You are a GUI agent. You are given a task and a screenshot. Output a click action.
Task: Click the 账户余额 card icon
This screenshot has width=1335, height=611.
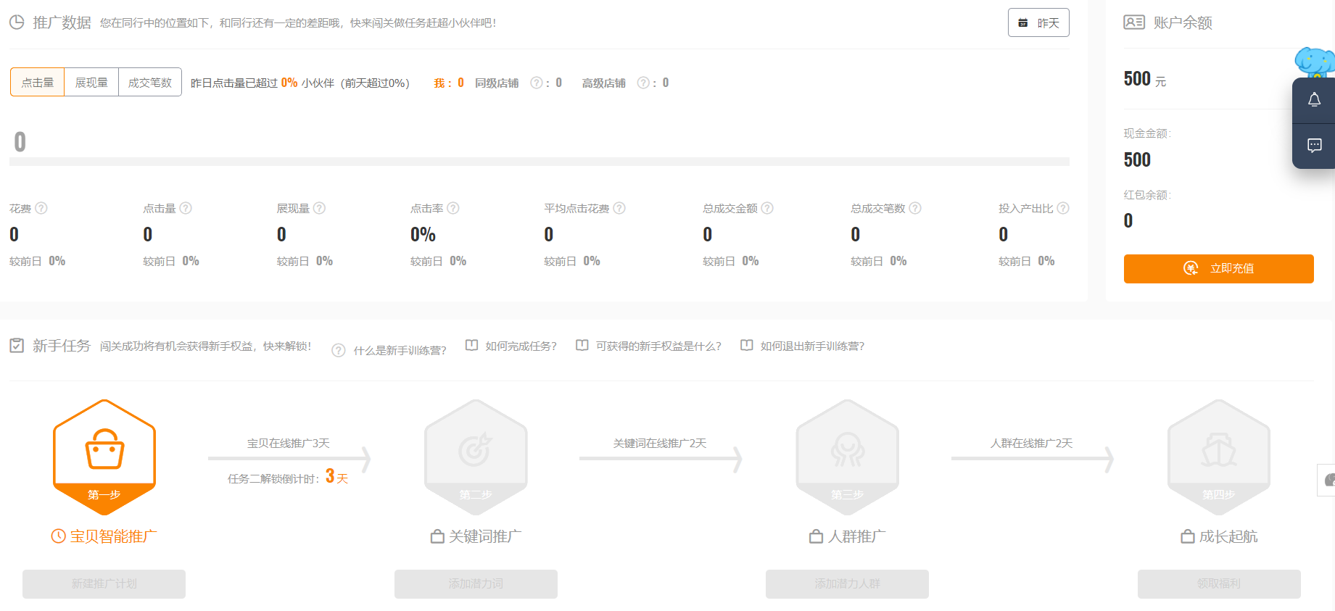(1134, 22)
